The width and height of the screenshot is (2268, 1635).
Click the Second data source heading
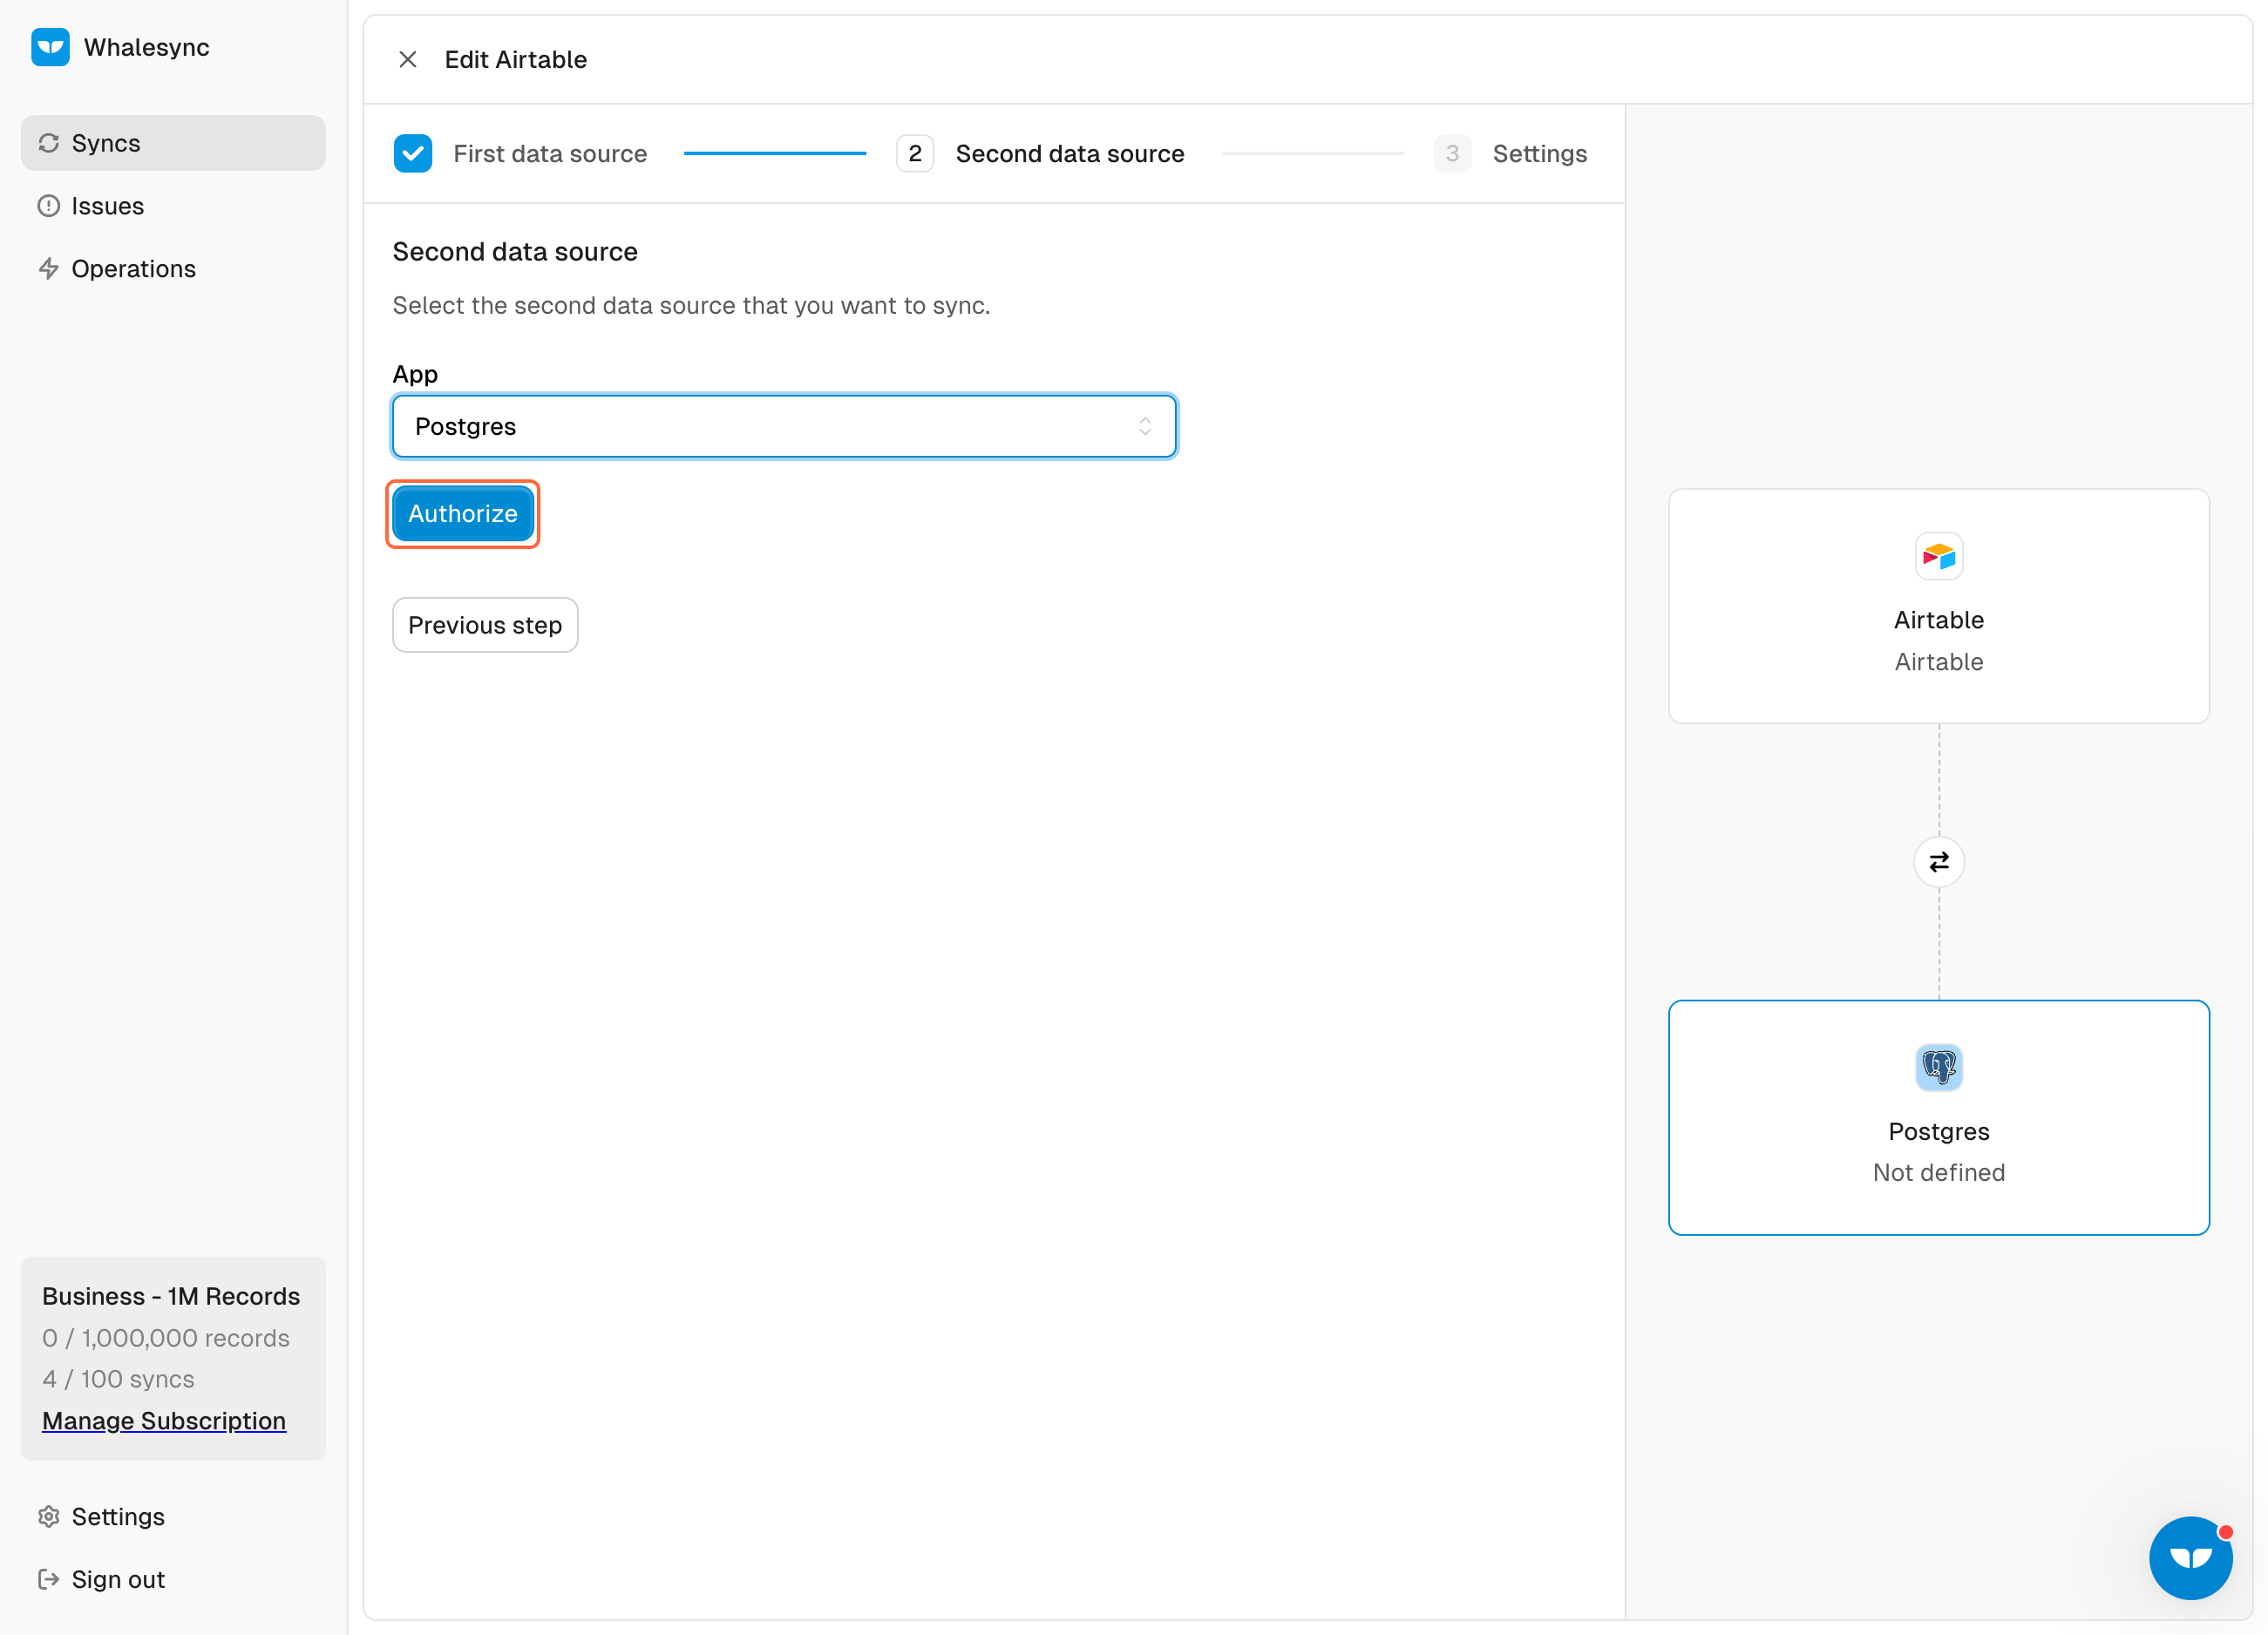[x=515, y=252]
